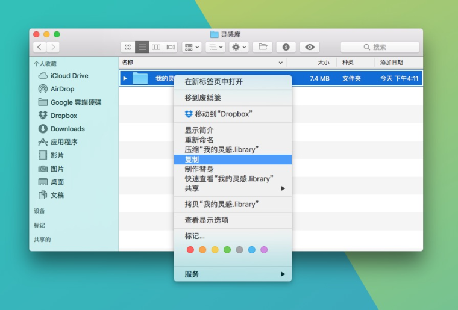This screenshot has height=310, width=458.
Task: Open 桌面 in sidebar
Action: point(51,182)
